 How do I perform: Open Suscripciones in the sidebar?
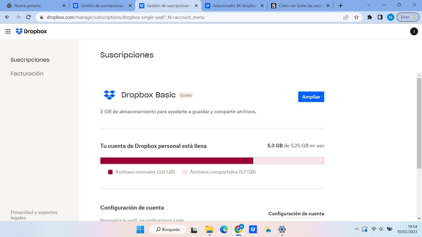(30, 60)
